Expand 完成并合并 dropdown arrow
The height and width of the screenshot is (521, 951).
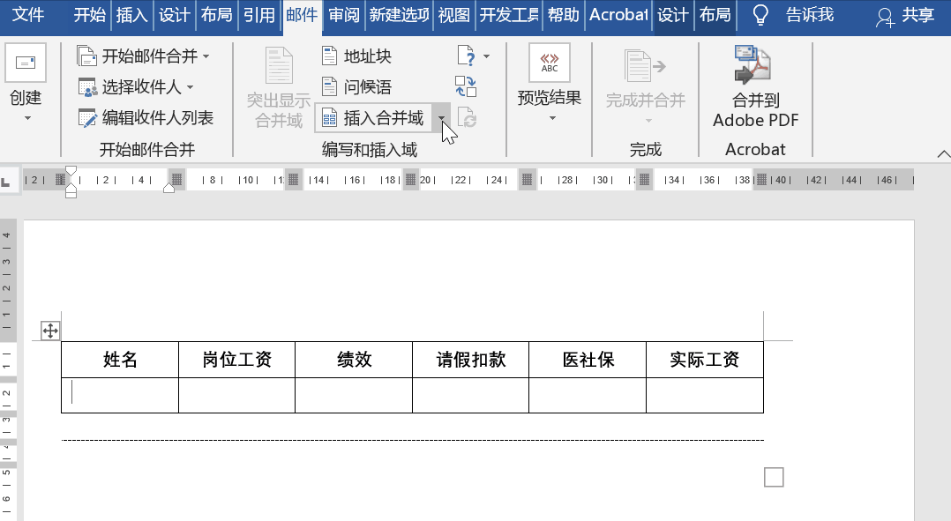click(x=648, y=120)
